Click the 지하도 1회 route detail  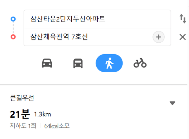point(23,126)
